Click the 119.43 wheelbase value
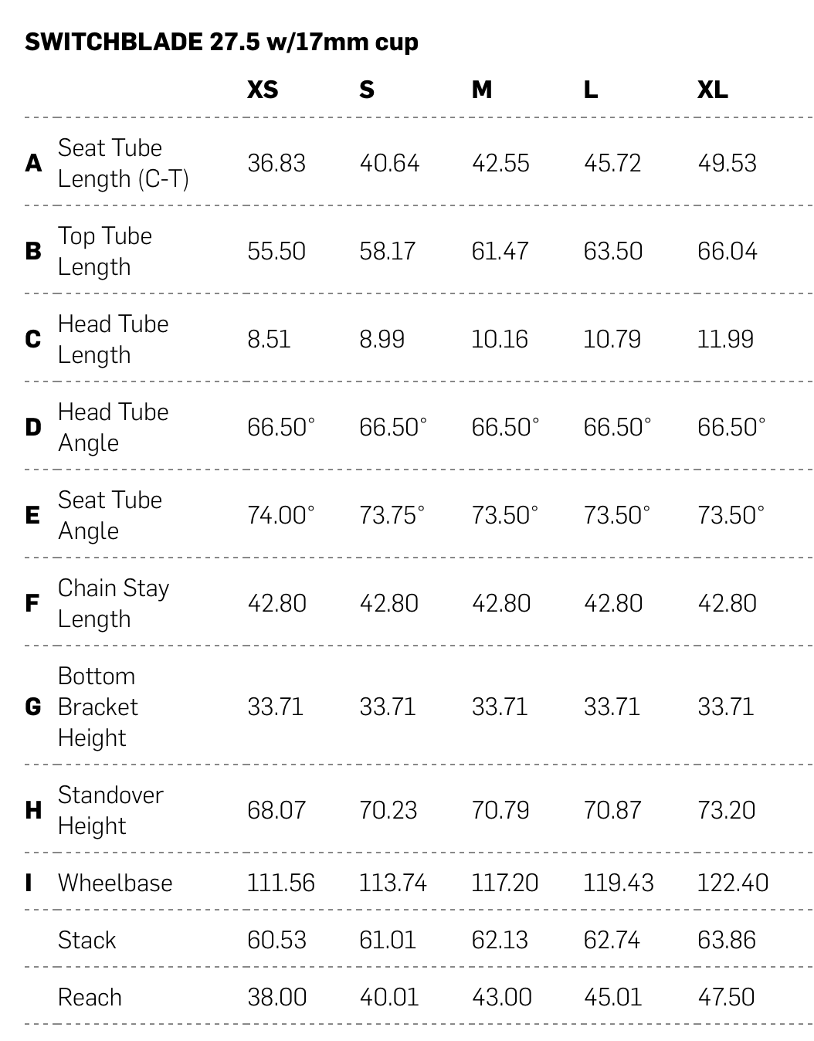This screenshot has width=814, height=1041. [618, 883]
